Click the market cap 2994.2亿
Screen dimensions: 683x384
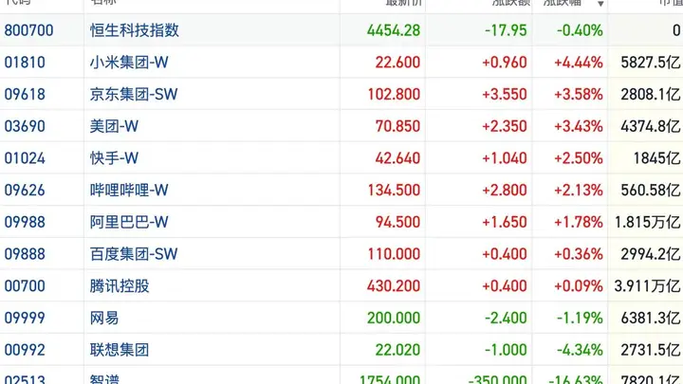pos(651,254)
